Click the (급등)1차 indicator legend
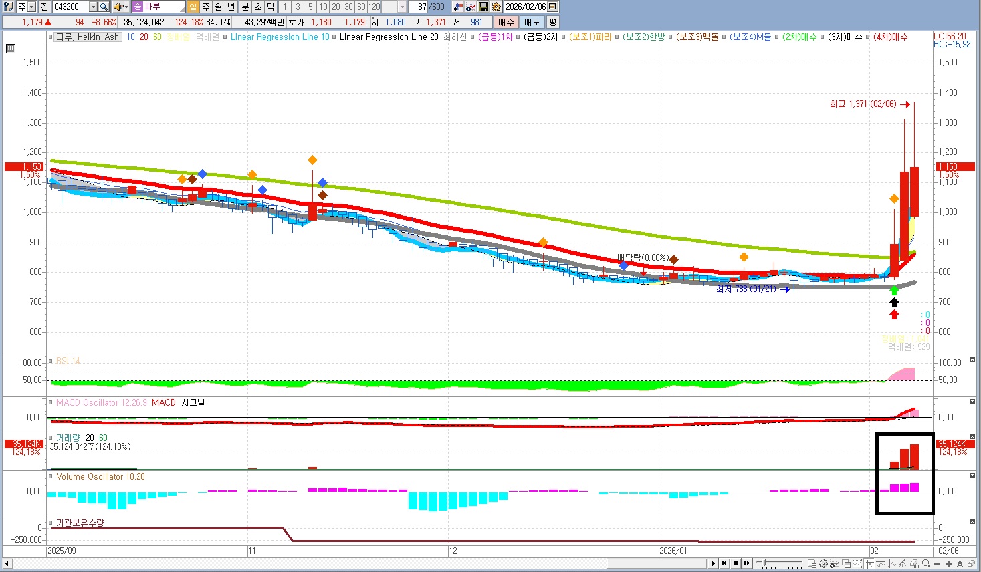 click(496, 37)
